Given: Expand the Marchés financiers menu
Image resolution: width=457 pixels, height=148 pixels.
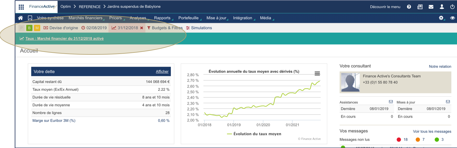Looking at the screenshot, I should click(x=85, y=18).
